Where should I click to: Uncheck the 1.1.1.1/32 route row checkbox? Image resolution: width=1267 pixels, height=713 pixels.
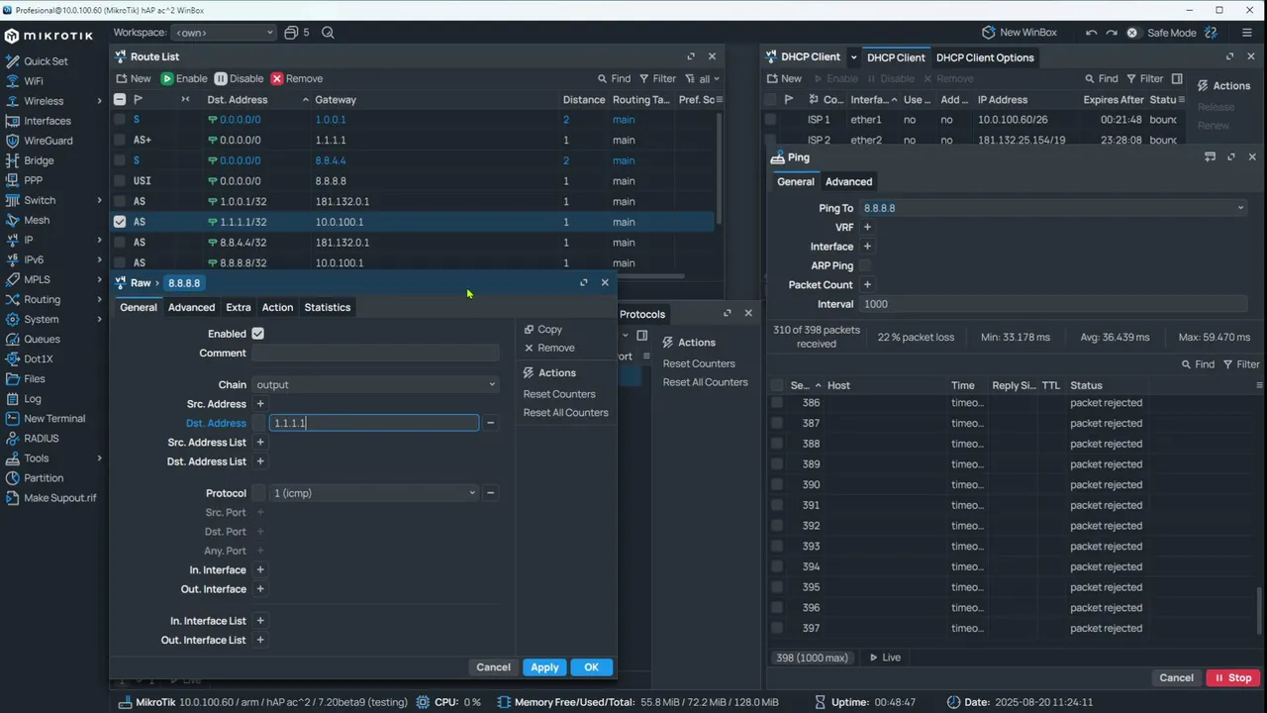click(120, 222)
